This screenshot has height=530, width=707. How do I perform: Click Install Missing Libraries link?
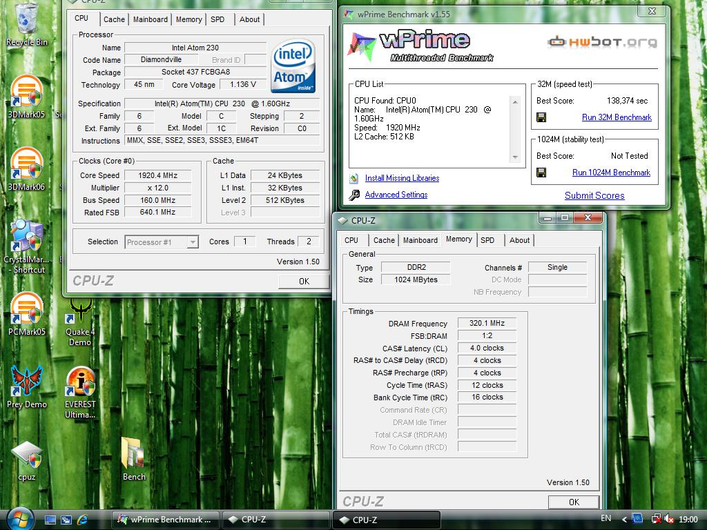point(402,178)
